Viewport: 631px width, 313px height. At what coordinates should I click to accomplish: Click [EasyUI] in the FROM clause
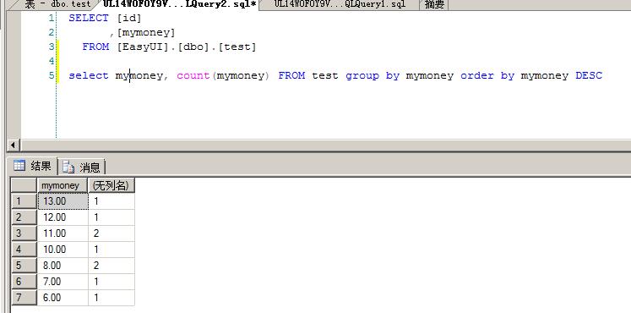click(143, 47)
